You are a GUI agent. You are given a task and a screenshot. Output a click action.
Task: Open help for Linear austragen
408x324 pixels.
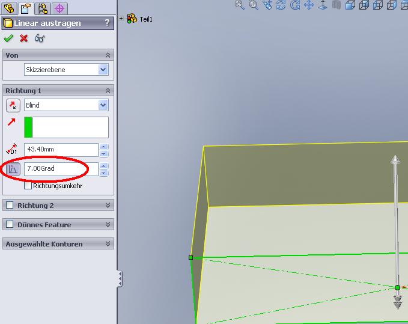click(107, 23)
